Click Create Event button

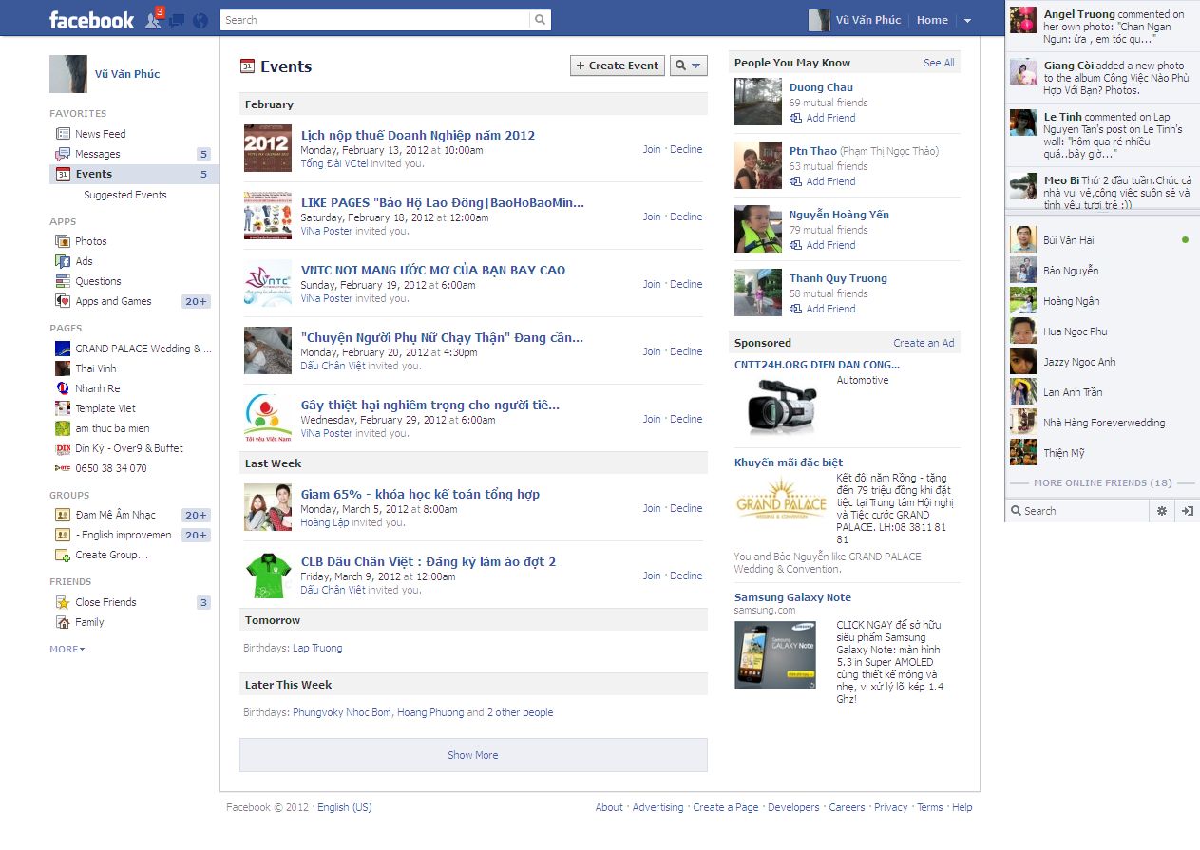point(618,66)
